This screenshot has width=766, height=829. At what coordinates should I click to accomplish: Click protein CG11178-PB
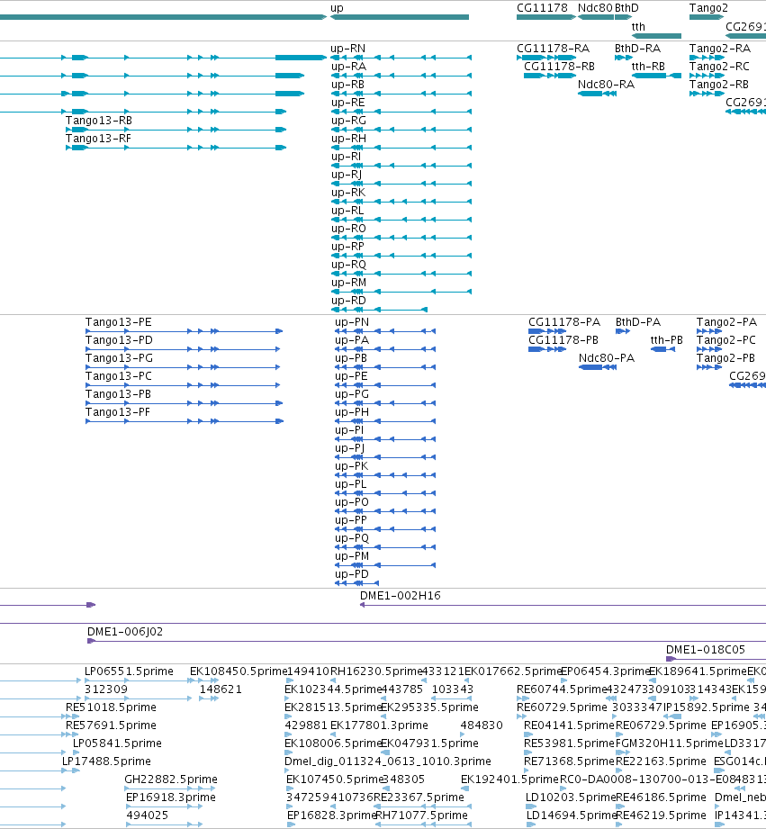[x=547, y=349]
